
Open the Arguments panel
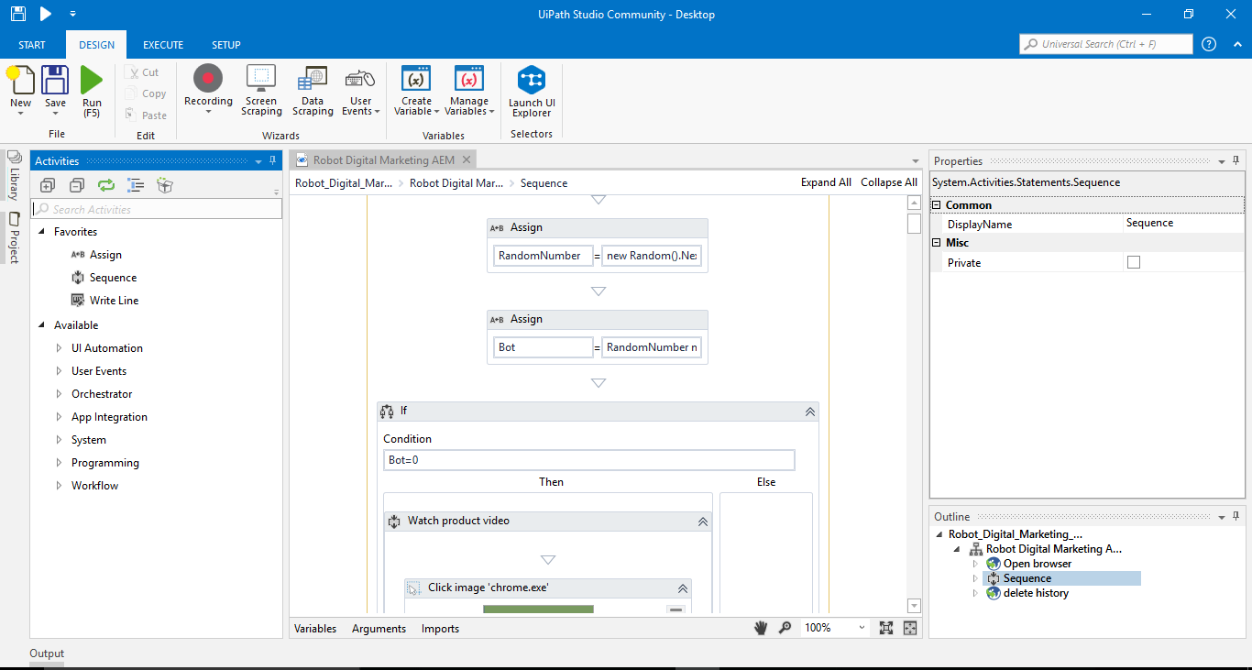tap(379, 629)
